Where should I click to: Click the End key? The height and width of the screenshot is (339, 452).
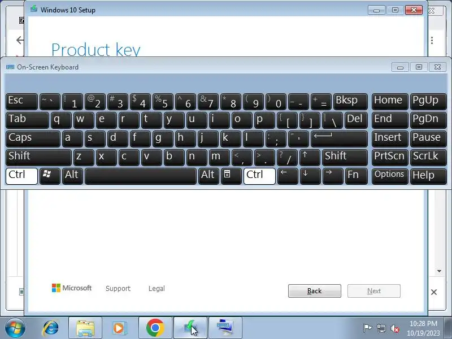click(x=390, y=120)
